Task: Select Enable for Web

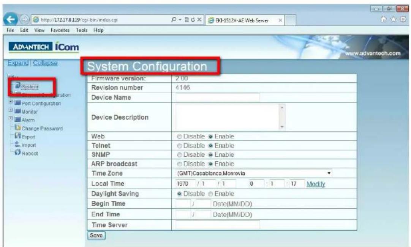Action: click(210, 137)
